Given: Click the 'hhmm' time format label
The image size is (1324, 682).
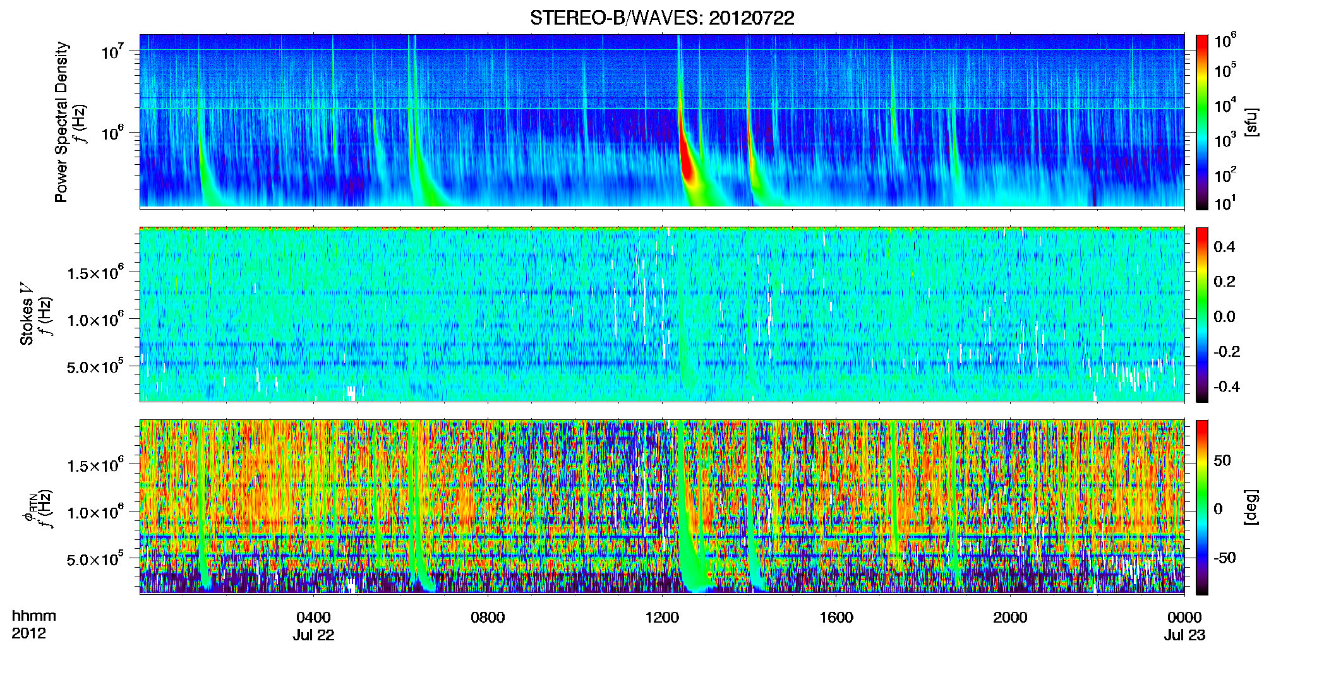Looking at the screenshot, I should pos(33,616).
